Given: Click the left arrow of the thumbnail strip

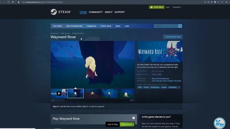Looking at the screenshot, I should point(53,100).
